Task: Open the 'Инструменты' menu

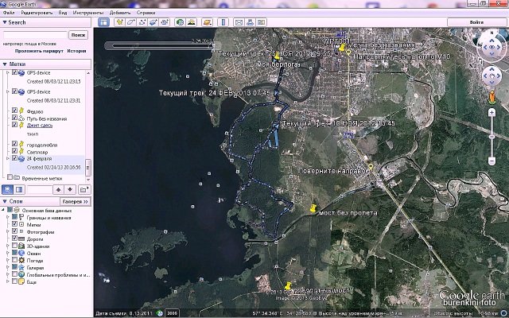Action: point(88,13)
